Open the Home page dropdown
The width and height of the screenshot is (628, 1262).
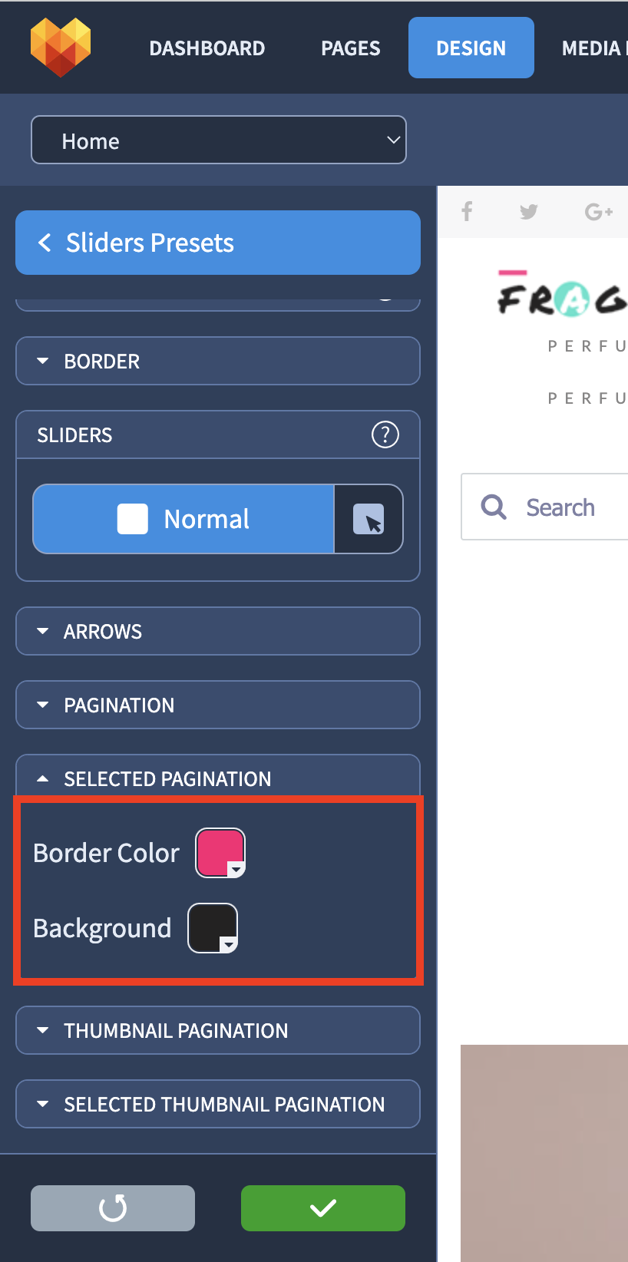point(219,140)
